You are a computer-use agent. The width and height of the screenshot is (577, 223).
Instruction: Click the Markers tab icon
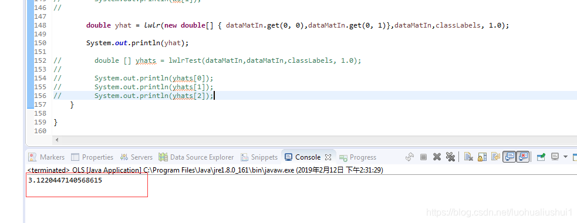click(33, 157)
